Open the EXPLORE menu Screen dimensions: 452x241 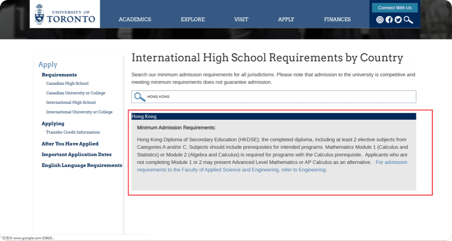pyautogui.click(x=193, y=19)
